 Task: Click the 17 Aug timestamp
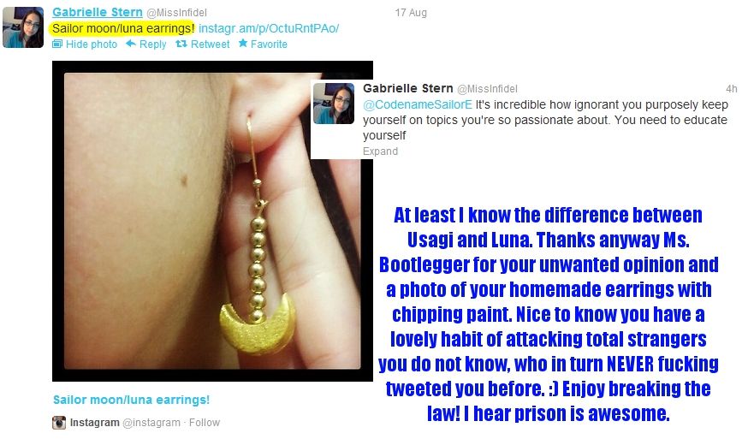[x=411, y=13]
